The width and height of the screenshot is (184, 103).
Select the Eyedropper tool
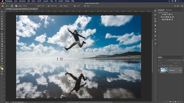2,26
